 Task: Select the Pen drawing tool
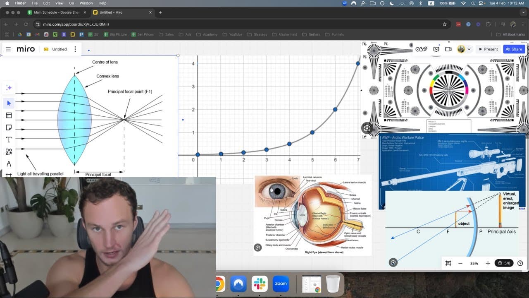pyautogui.click(x=9, y=164)
